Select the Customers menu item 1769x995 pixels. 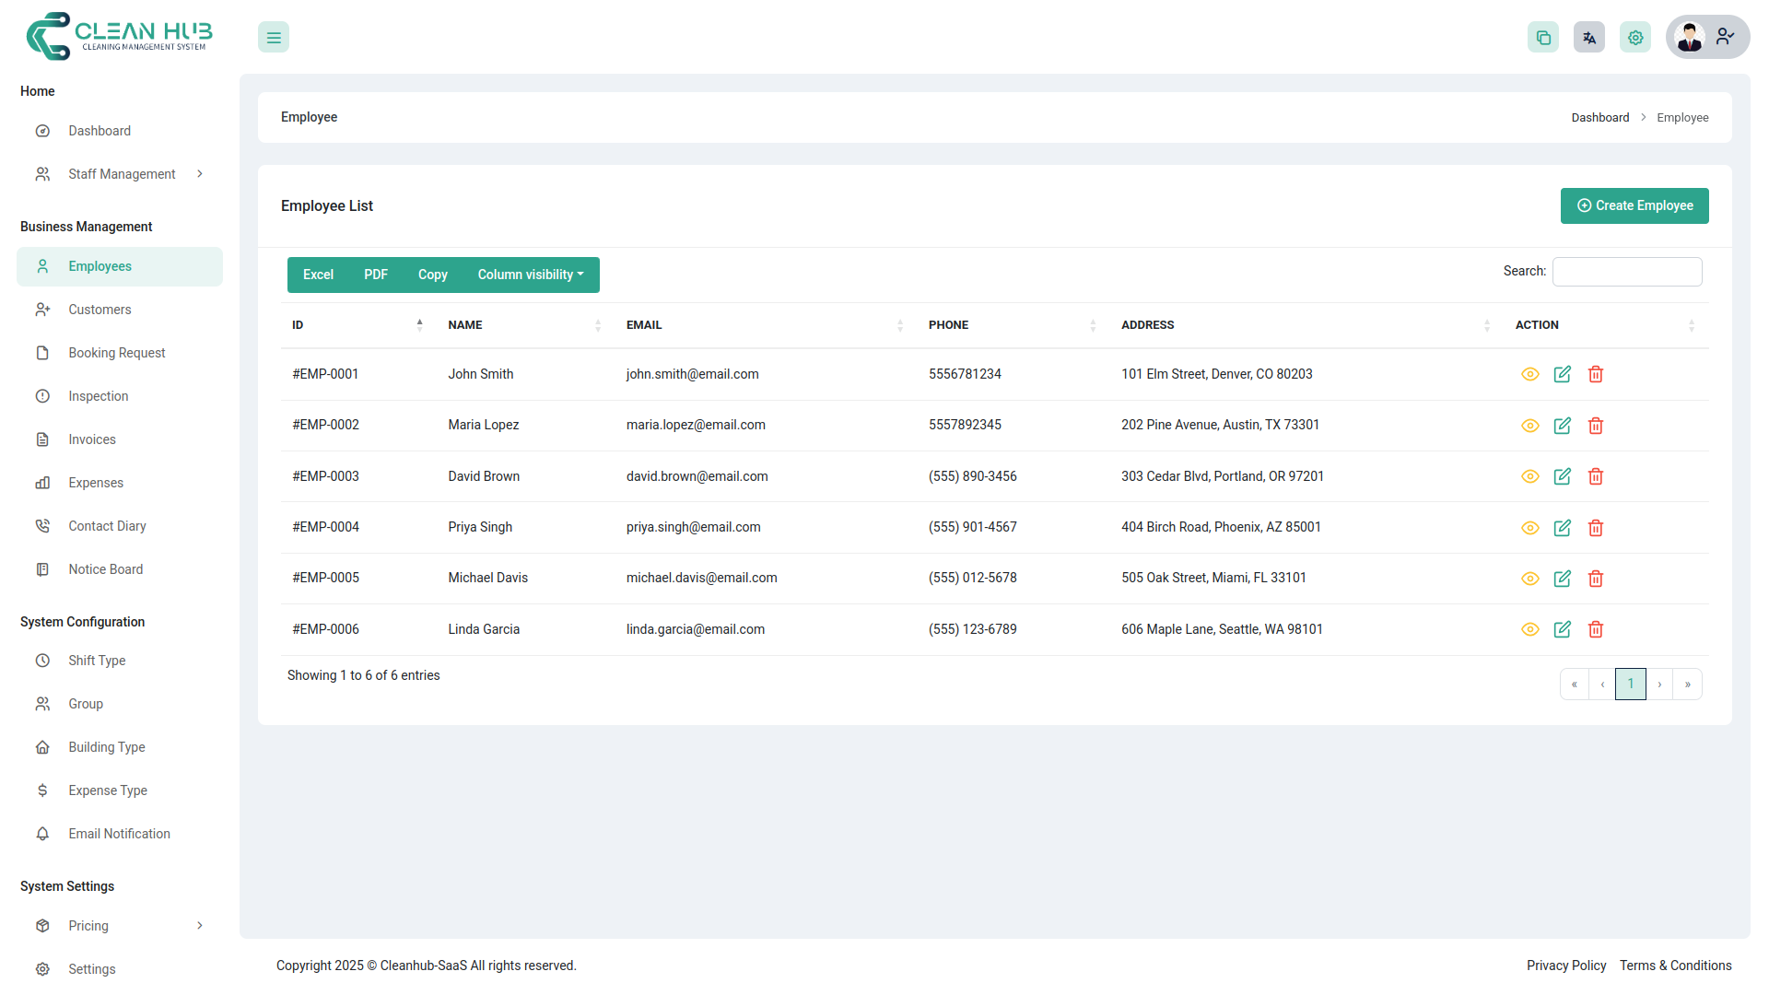99,310
